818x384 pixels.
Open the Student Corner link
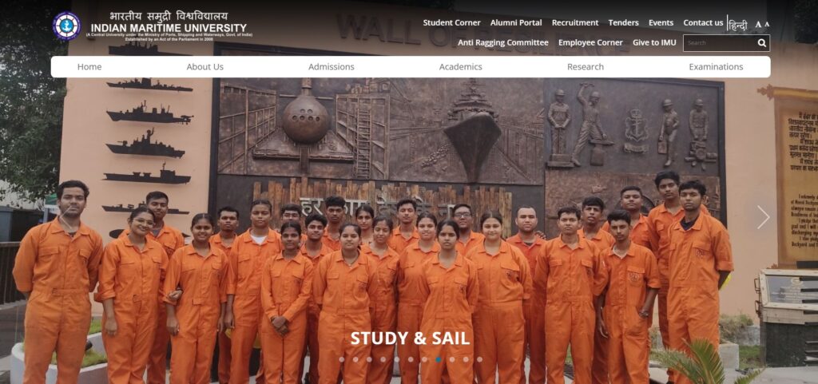(452, 23)
